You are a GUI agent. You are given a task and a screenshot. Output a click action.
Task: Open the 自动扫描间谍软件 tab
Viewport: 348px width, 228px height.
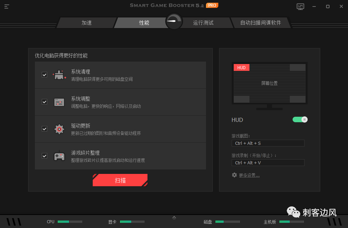click(260, 23)
